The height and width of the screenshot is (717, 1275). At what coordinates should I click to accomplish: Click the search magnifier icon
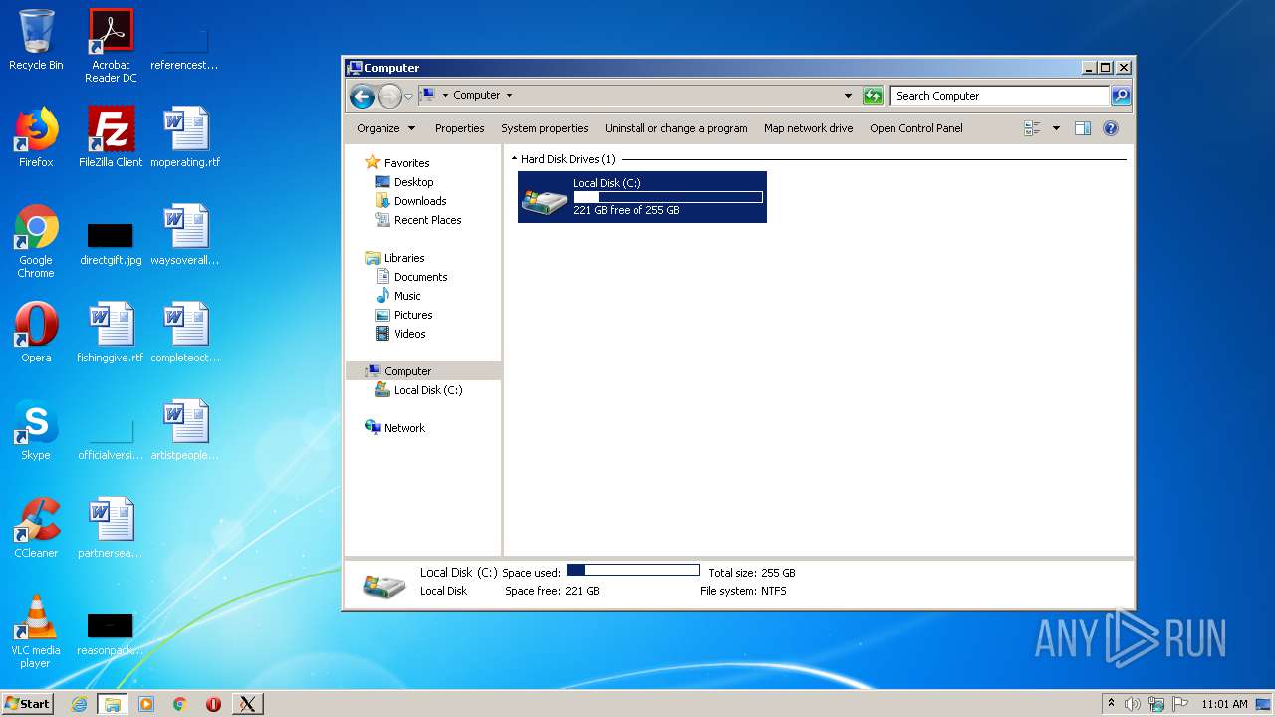point(1121,96)
